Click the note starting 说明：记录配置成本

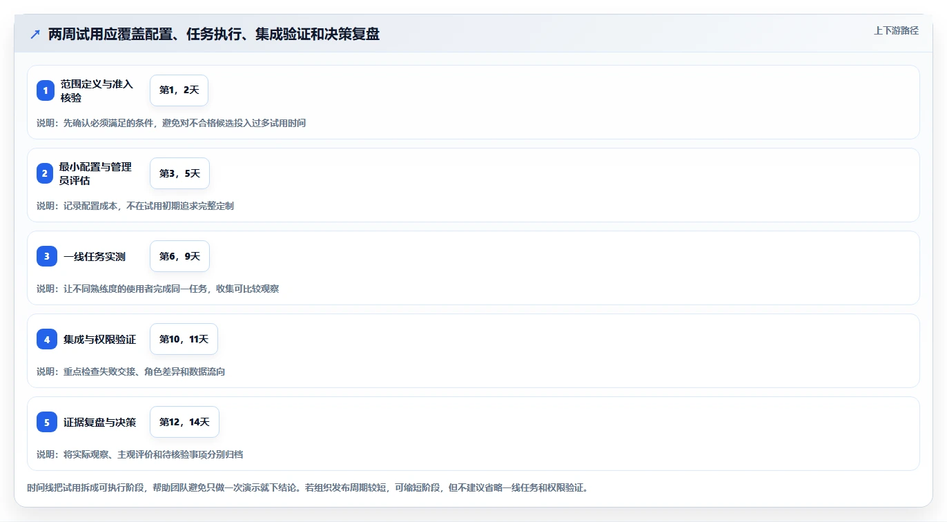(x=135, y=206)
